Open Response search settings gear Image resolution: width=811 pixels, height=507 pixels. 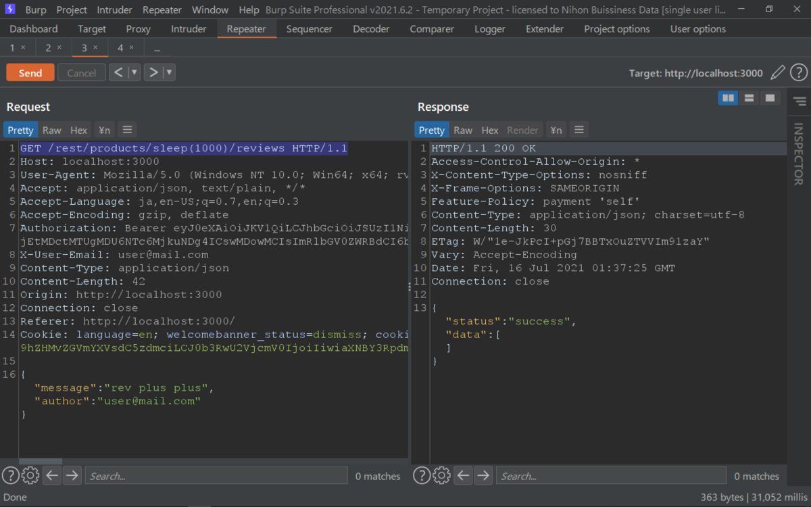tap(441, 475)
